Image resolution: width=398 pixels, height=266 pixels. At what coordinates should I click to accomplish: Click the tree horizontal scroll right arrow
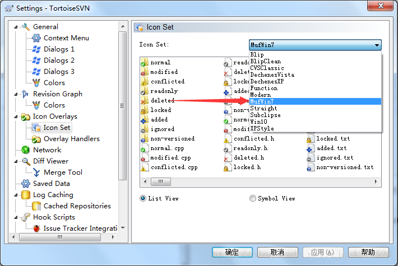point(113,237)
